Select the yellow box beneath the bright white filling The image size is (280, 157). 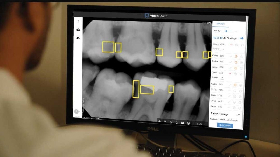pos(147,90)
